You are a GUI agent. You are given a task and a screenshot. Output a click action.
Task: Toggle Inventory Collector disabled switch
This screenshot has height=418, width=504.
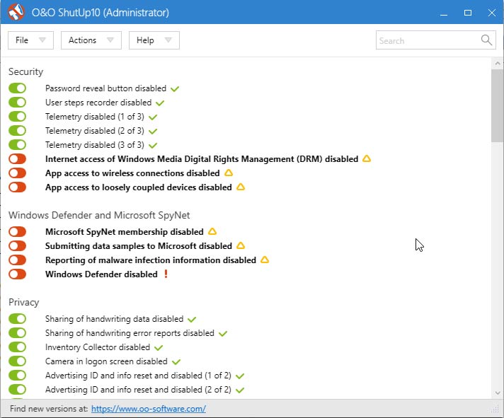point(18,347)
